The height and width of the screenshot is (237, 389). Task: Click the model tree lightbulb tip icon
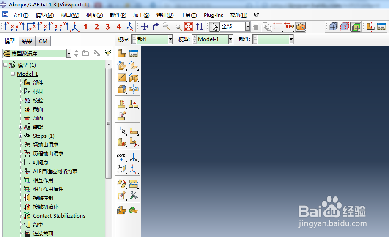tap(108, 53)
